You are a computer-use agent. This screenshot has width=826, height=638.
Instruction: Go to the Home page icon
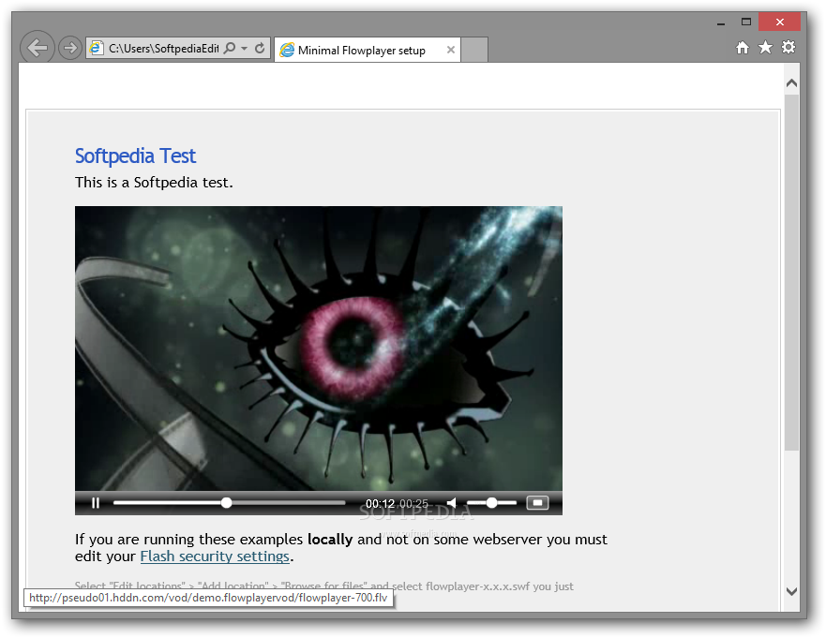[743, 48]
